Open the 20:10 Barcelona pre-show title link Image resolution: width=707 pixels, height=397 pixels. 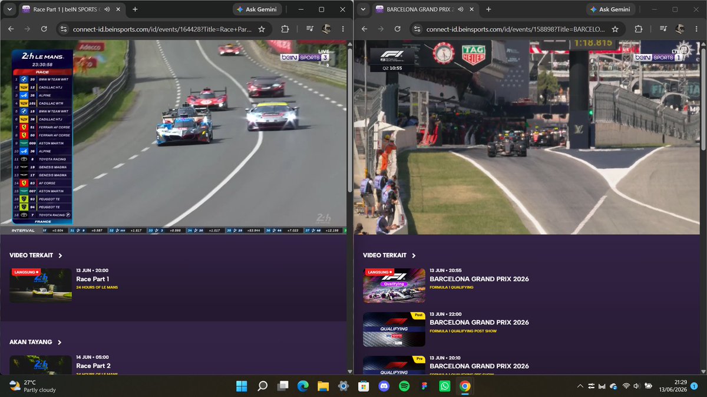479,366
